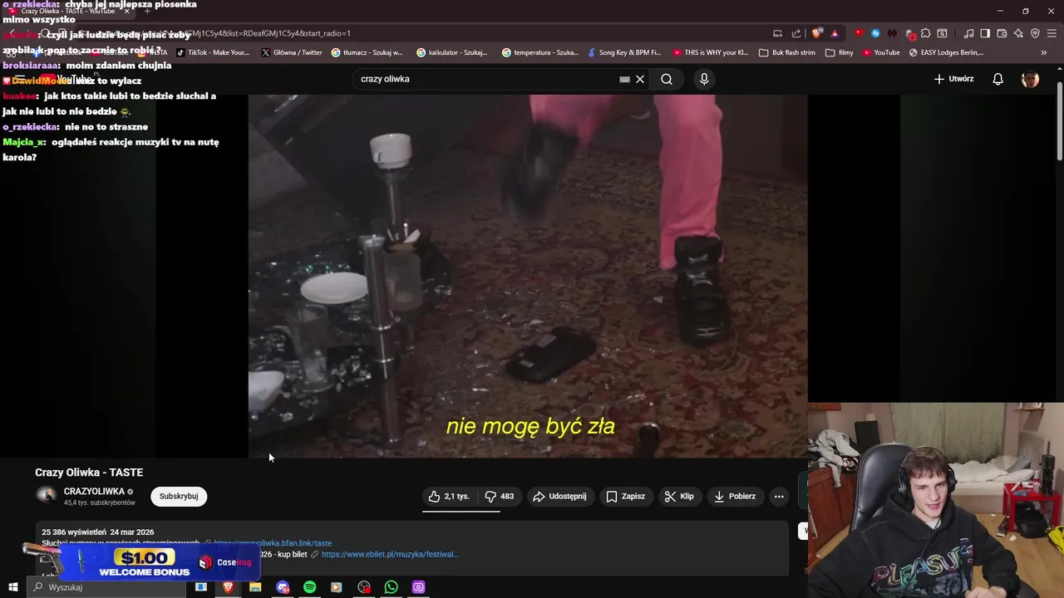Open the YouTube bookmark
This screenshot has width=1064, height=598.
[x=881, y=52]
